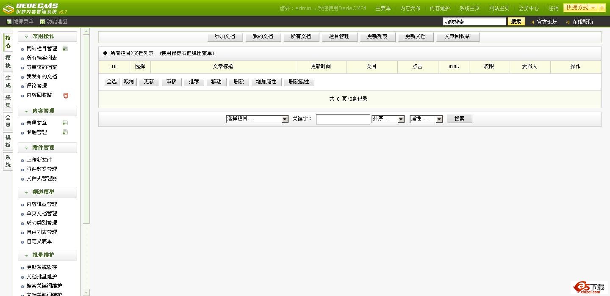This screenshot has width=610, height=296.
Task: Open 内容维护 in top navigation
Action: [x=440, y=8]
